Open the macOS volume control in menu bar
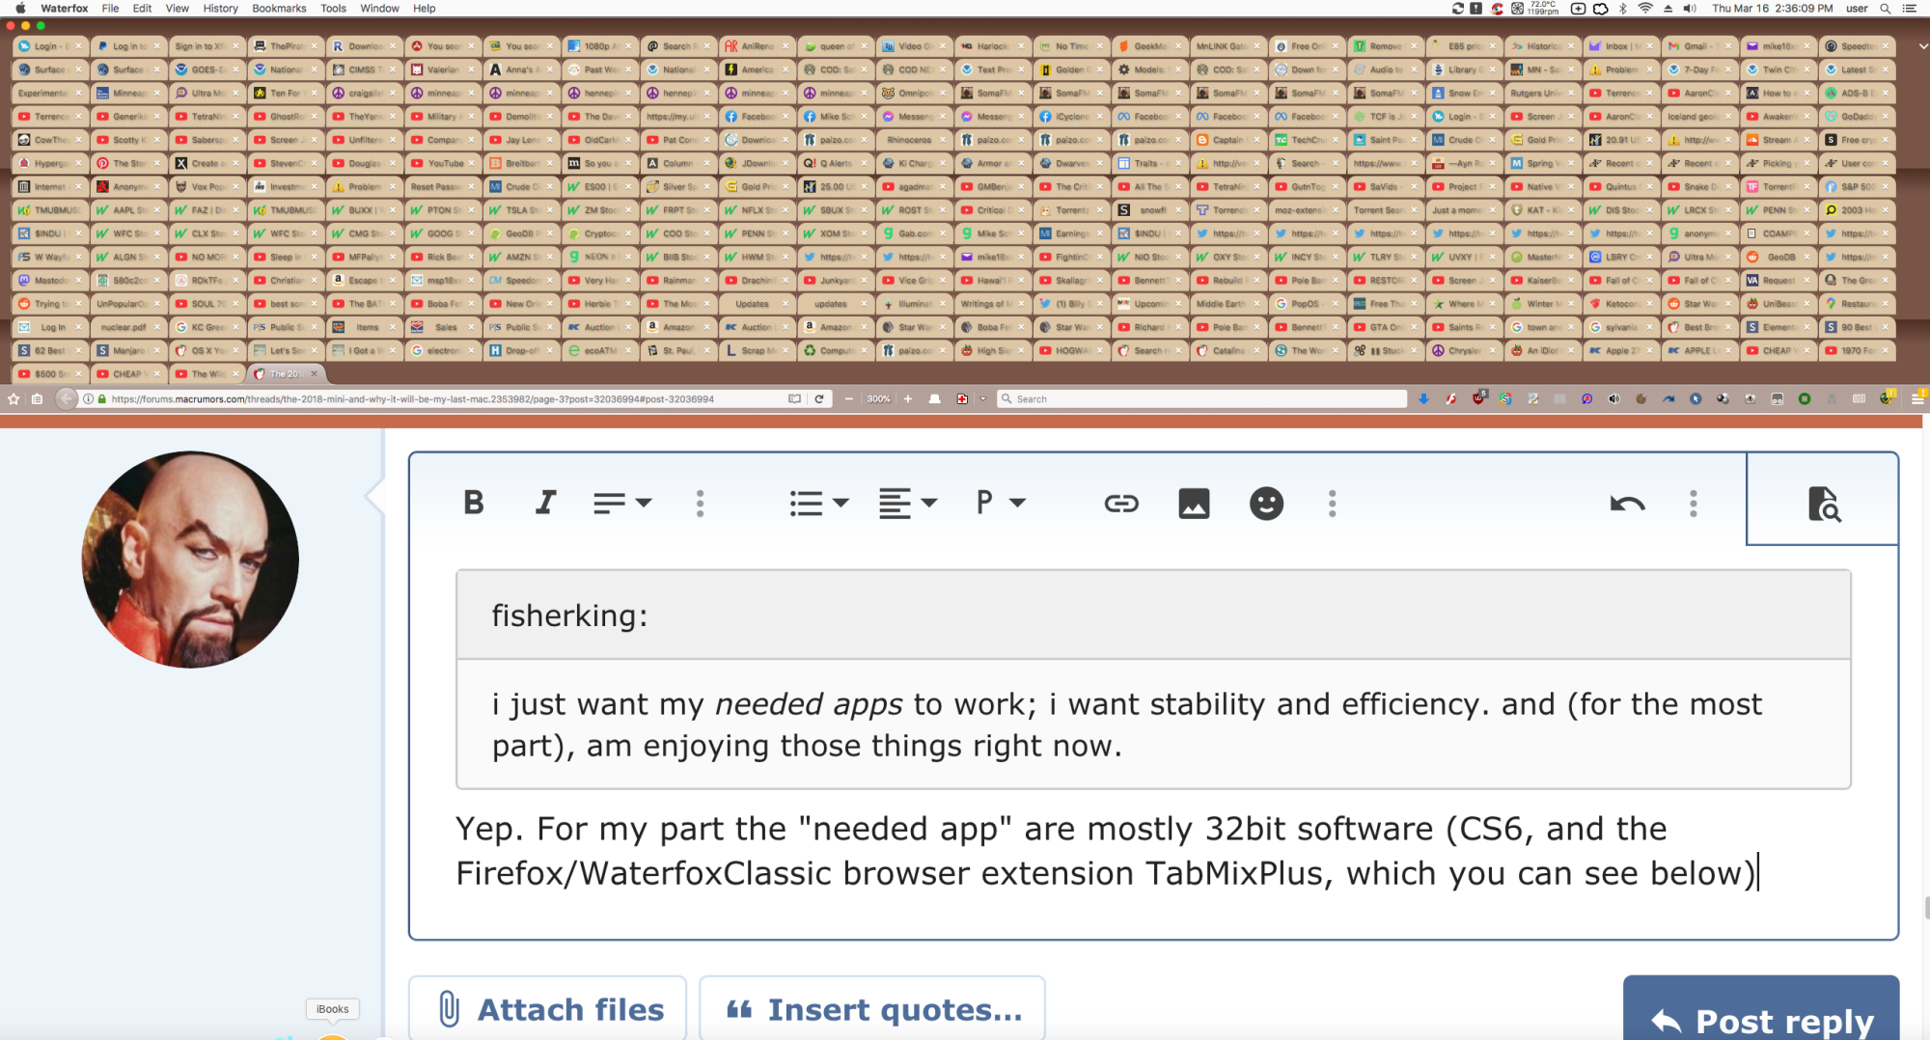Screen dimensions: 1930x1040 pyautogui.click(x=1690, y=8)
